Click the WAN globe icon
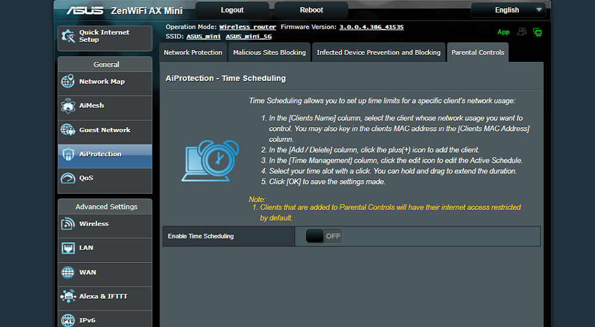 68,272
